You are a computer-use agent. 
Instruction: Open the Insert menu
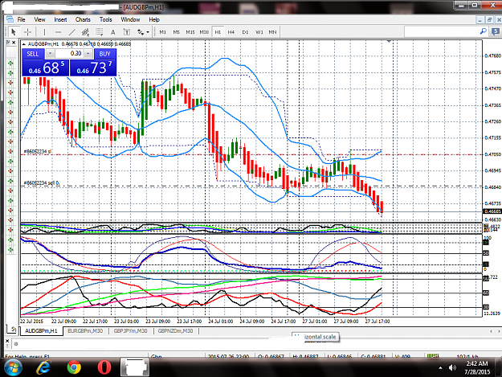coord(60,19)
